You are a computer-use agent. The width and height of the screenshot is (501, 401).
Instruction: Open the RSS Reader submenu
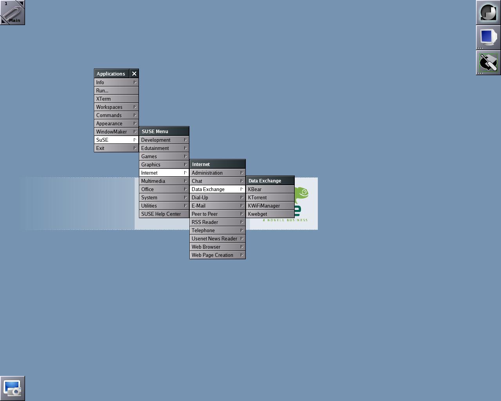pos(218,222)
